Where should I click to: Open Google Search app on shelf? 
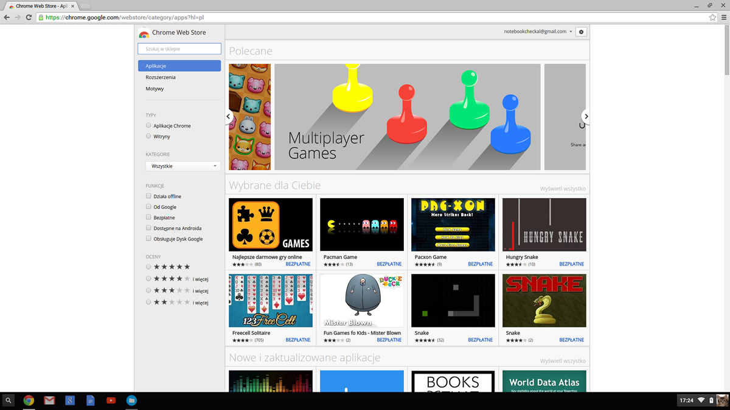(x=70, y=400)
